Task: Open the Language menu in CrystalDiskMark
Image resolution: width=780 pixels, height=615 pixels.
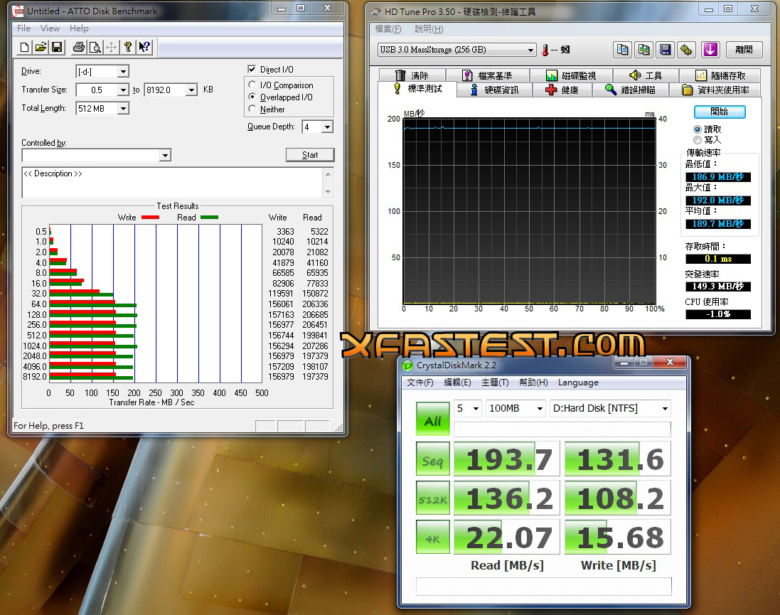Action: pos(578,382)
